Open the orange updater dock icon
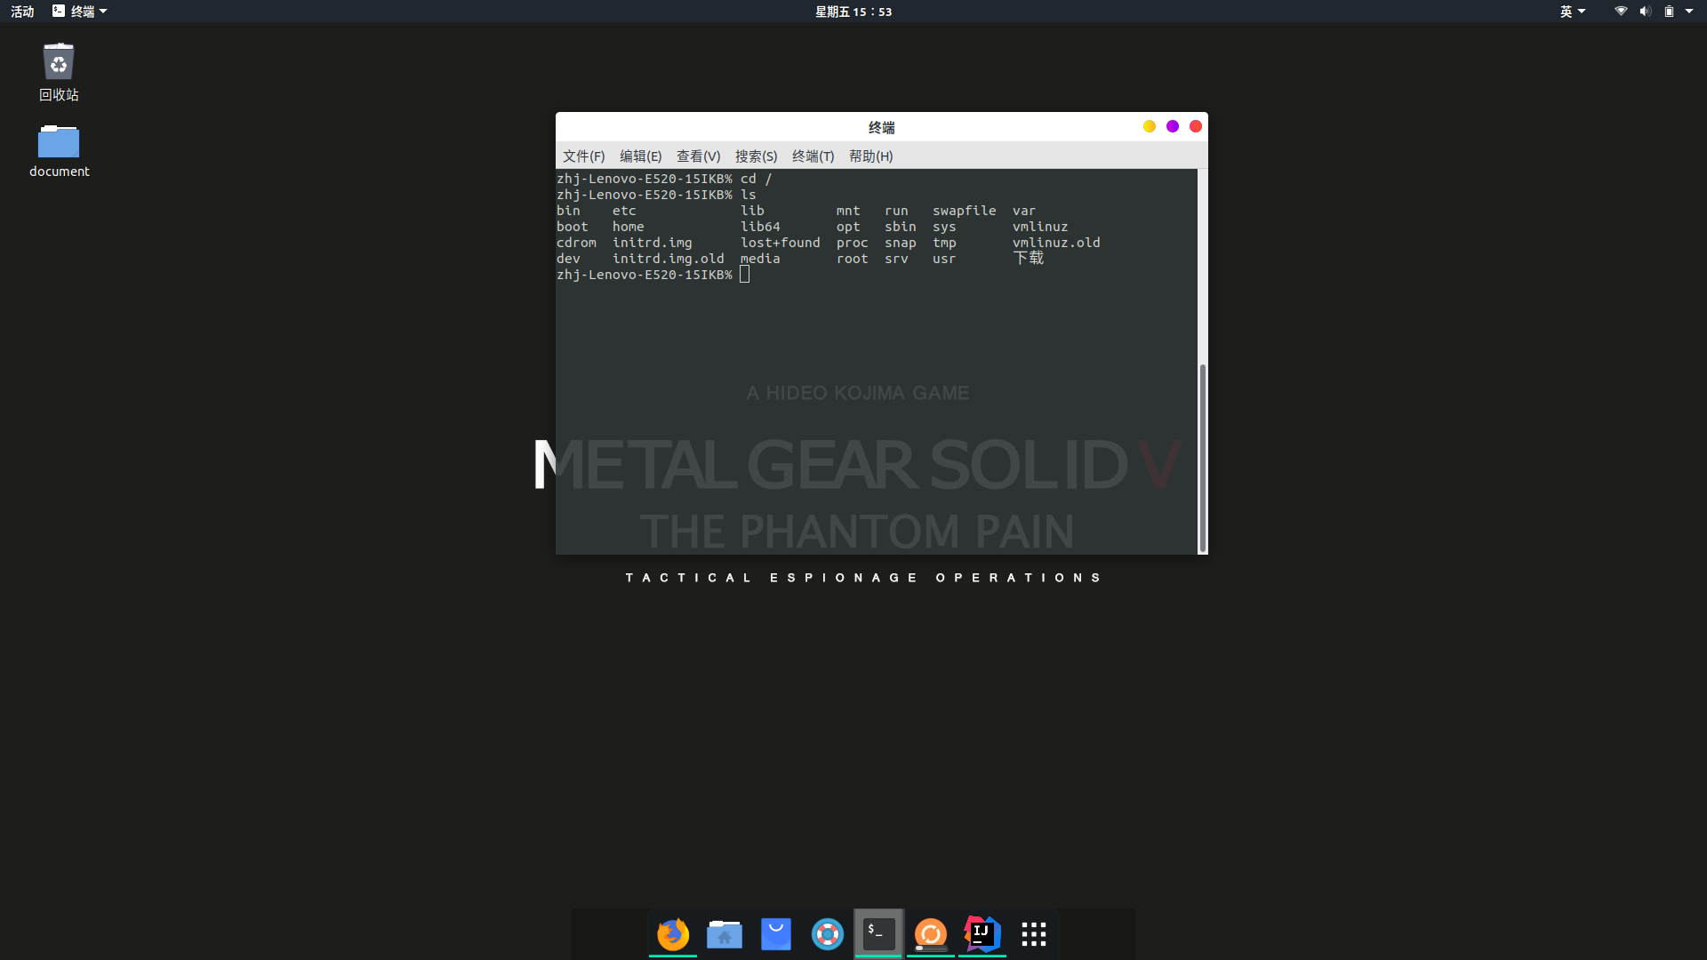This screenshot has height=960, width=1707. [x=931, y=934]
